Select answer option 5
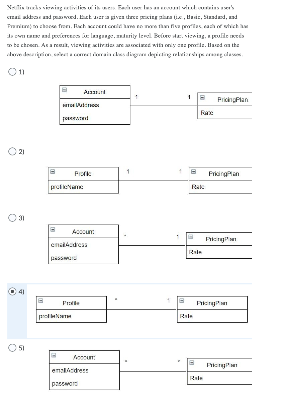Viewport: 281px width, 402px height. pyautogui.click(x=12, y=348)
